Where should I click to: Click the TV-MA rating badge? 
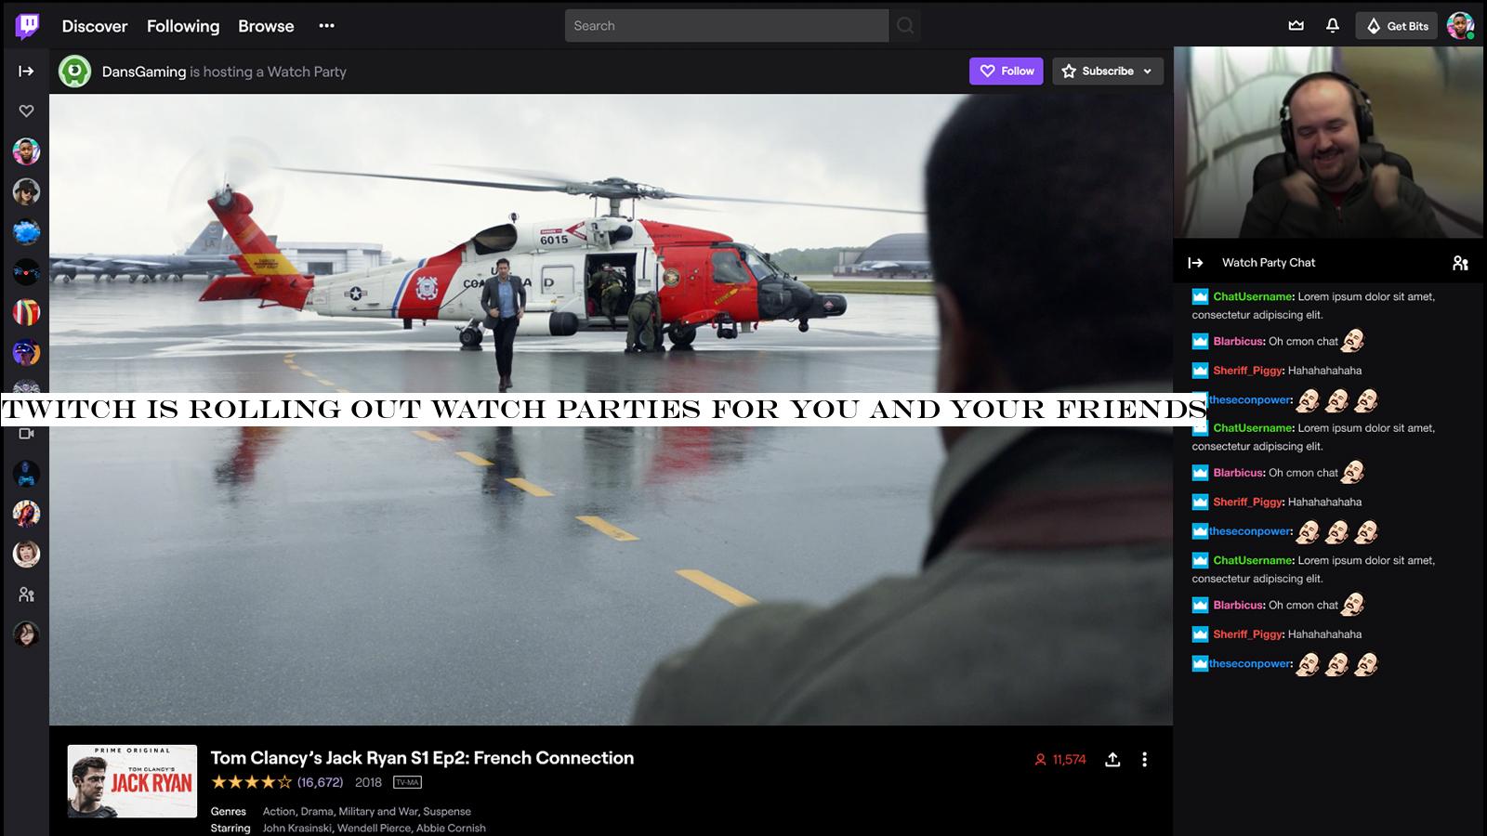[407, 782]
